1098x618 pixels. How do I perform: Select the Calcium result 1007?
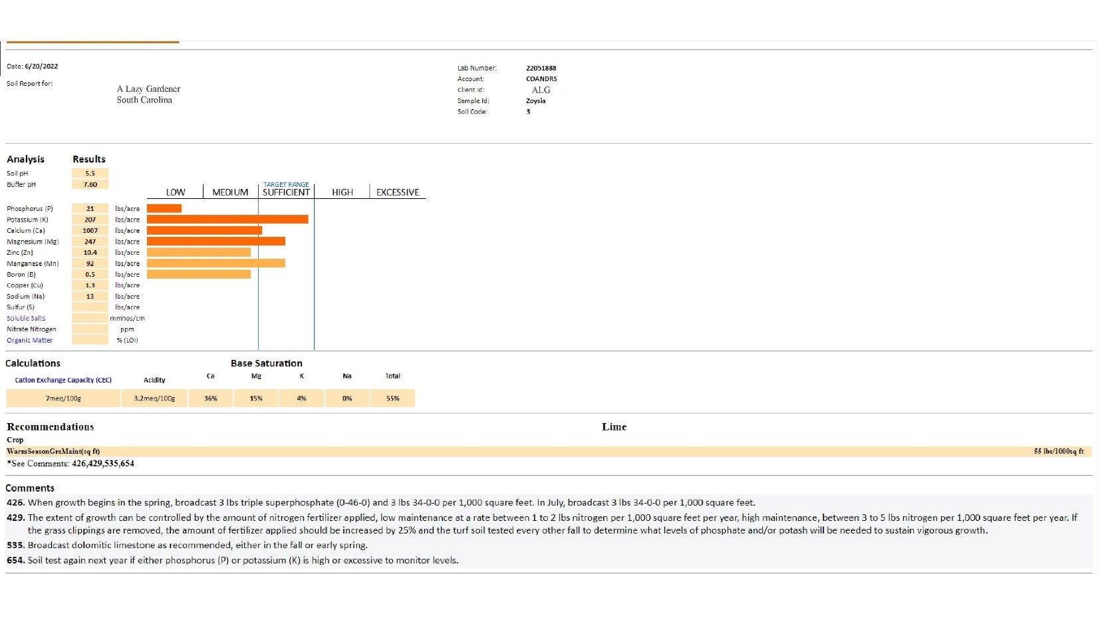click(90, 230)
